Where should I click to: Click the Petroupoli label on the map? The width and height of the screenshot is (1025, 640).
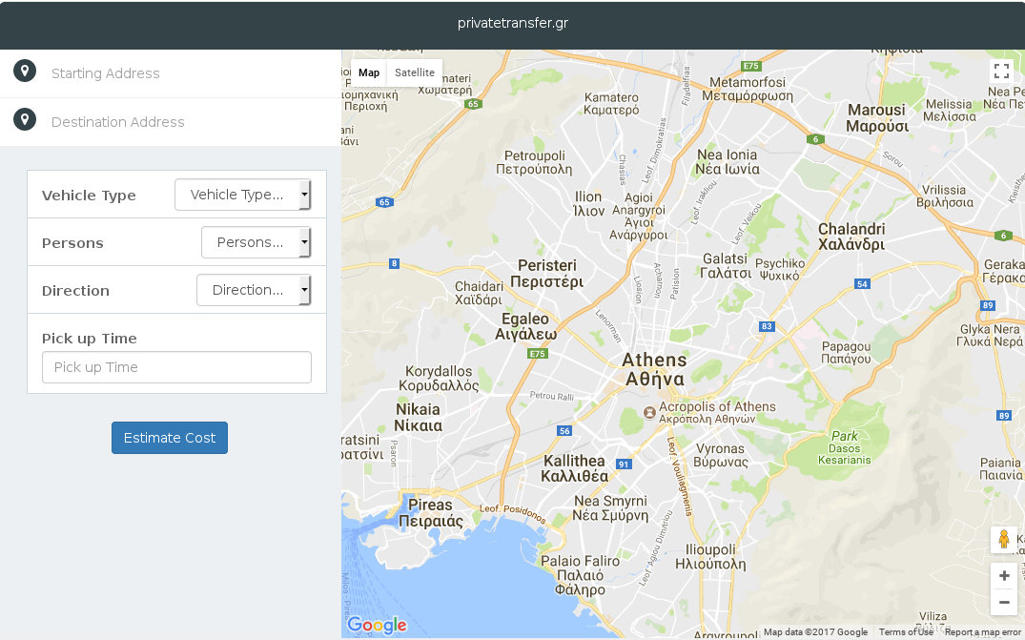(534, 163)
